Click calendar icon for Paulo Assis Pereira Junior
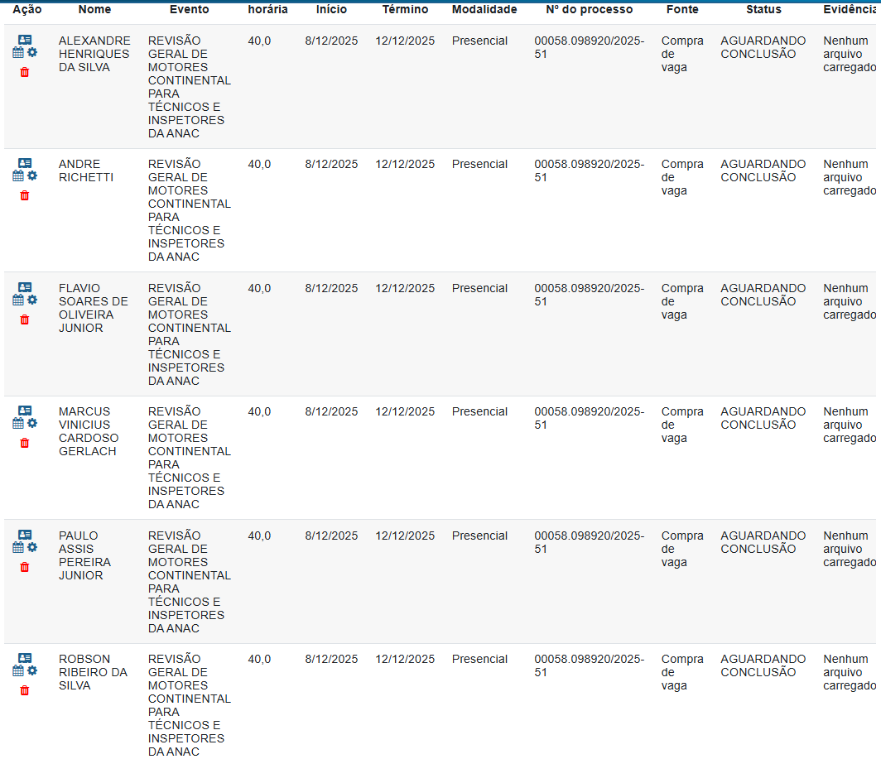The width and height of the screenshot is (881, 759). 18,547
